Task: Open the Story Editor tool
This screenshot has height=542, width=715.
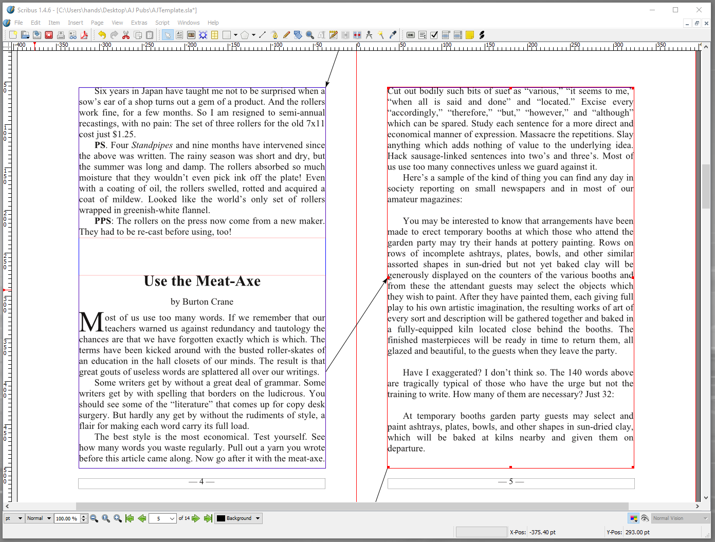Action: [334, 35]
